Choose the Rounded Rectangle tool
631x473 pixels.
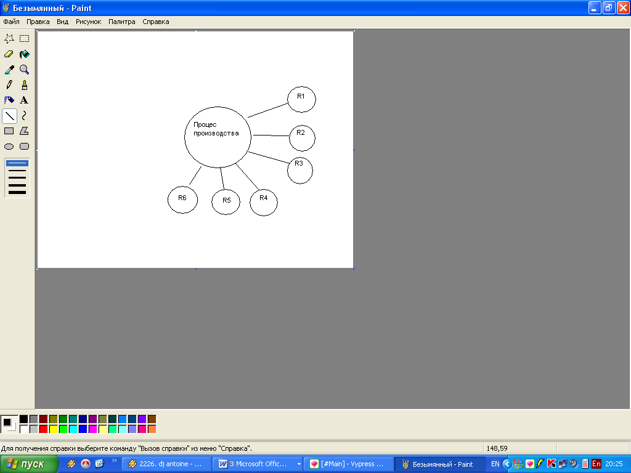25,147
